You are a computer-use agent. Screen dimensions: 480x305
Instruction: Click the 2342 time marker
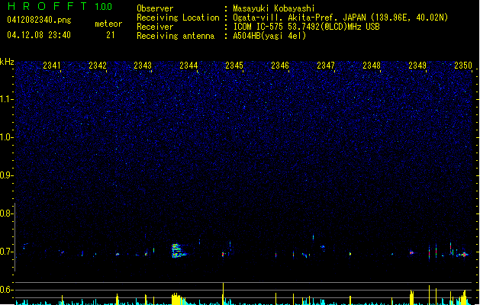pos(98,66)
